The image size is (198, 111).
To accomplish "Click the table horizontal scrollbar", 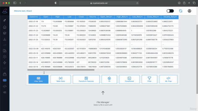I will pyautogui.click(x=61, y=70).
